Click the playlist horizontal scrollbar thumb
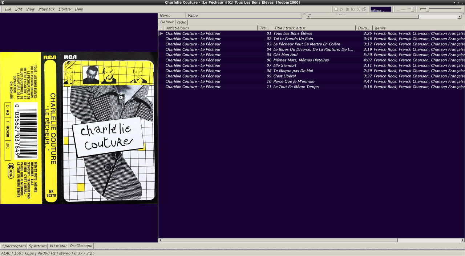 [x=280, y=240]
